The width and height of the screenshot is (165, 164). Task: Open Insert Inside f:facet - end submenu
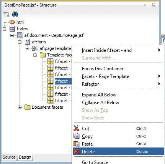pyautogui.click(x=118, y=50)
